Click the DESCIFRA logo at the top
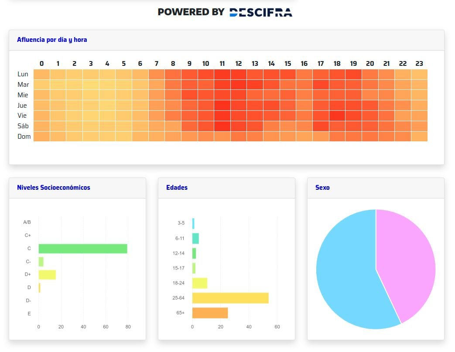455x352 pixels. click(260, 12)
